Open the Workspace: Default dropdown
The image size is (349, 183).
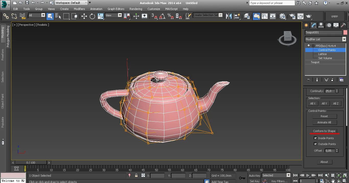[x=71, y=3]
